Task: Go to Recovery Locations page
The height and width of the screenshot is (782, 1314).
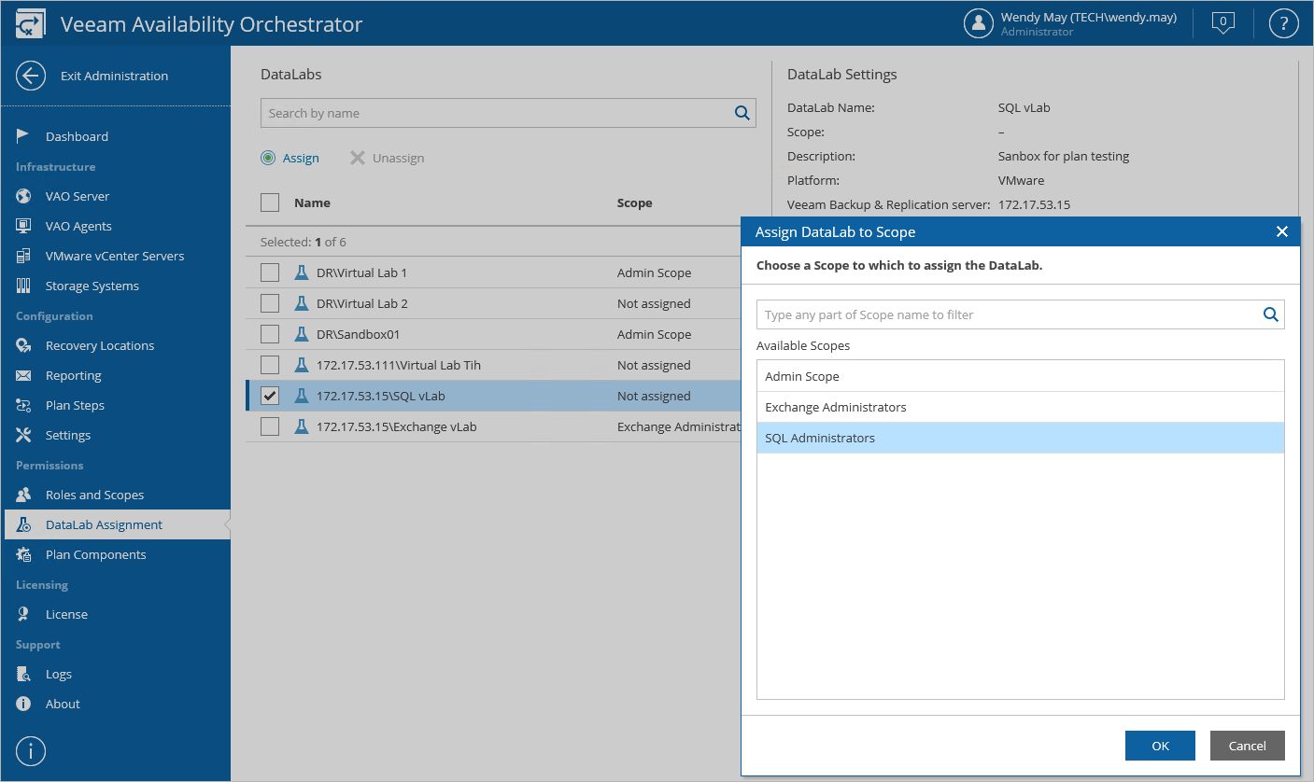Action: tap(100, 345)
